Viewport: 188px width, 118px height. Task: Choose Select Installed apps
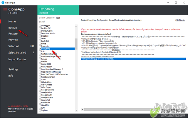point(17,52)
